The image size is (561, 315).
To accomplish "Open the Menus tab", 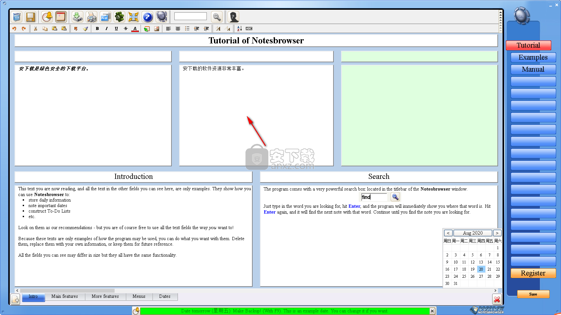I will click(x=139, y=297).
